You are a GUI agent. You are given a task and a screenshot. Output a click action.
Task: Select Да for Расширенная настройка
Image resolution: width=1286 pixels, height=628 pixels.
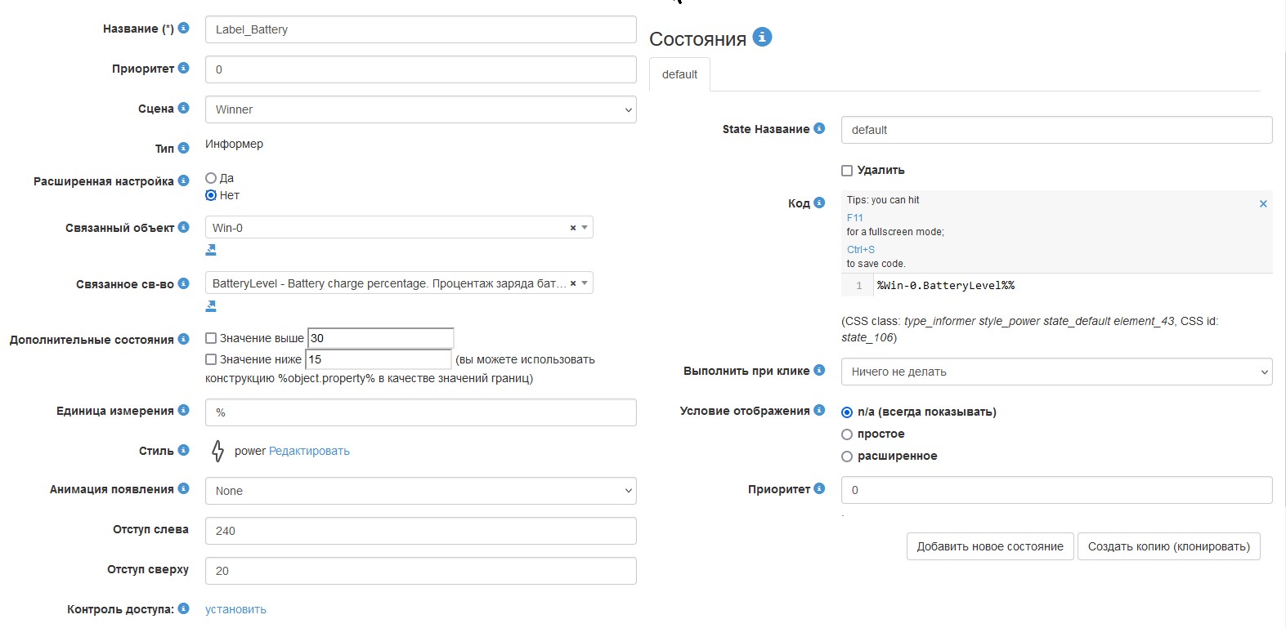click(211, 178)
